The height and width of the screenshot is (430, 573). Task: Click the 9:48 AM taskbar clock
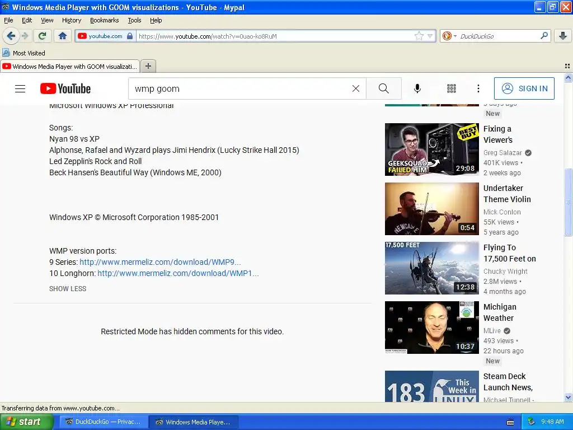(x=552, y=422)
